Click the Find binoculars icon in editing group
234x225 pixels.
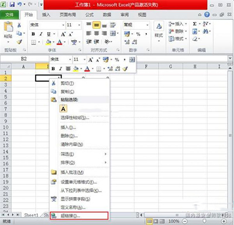[x=205, y=31]
